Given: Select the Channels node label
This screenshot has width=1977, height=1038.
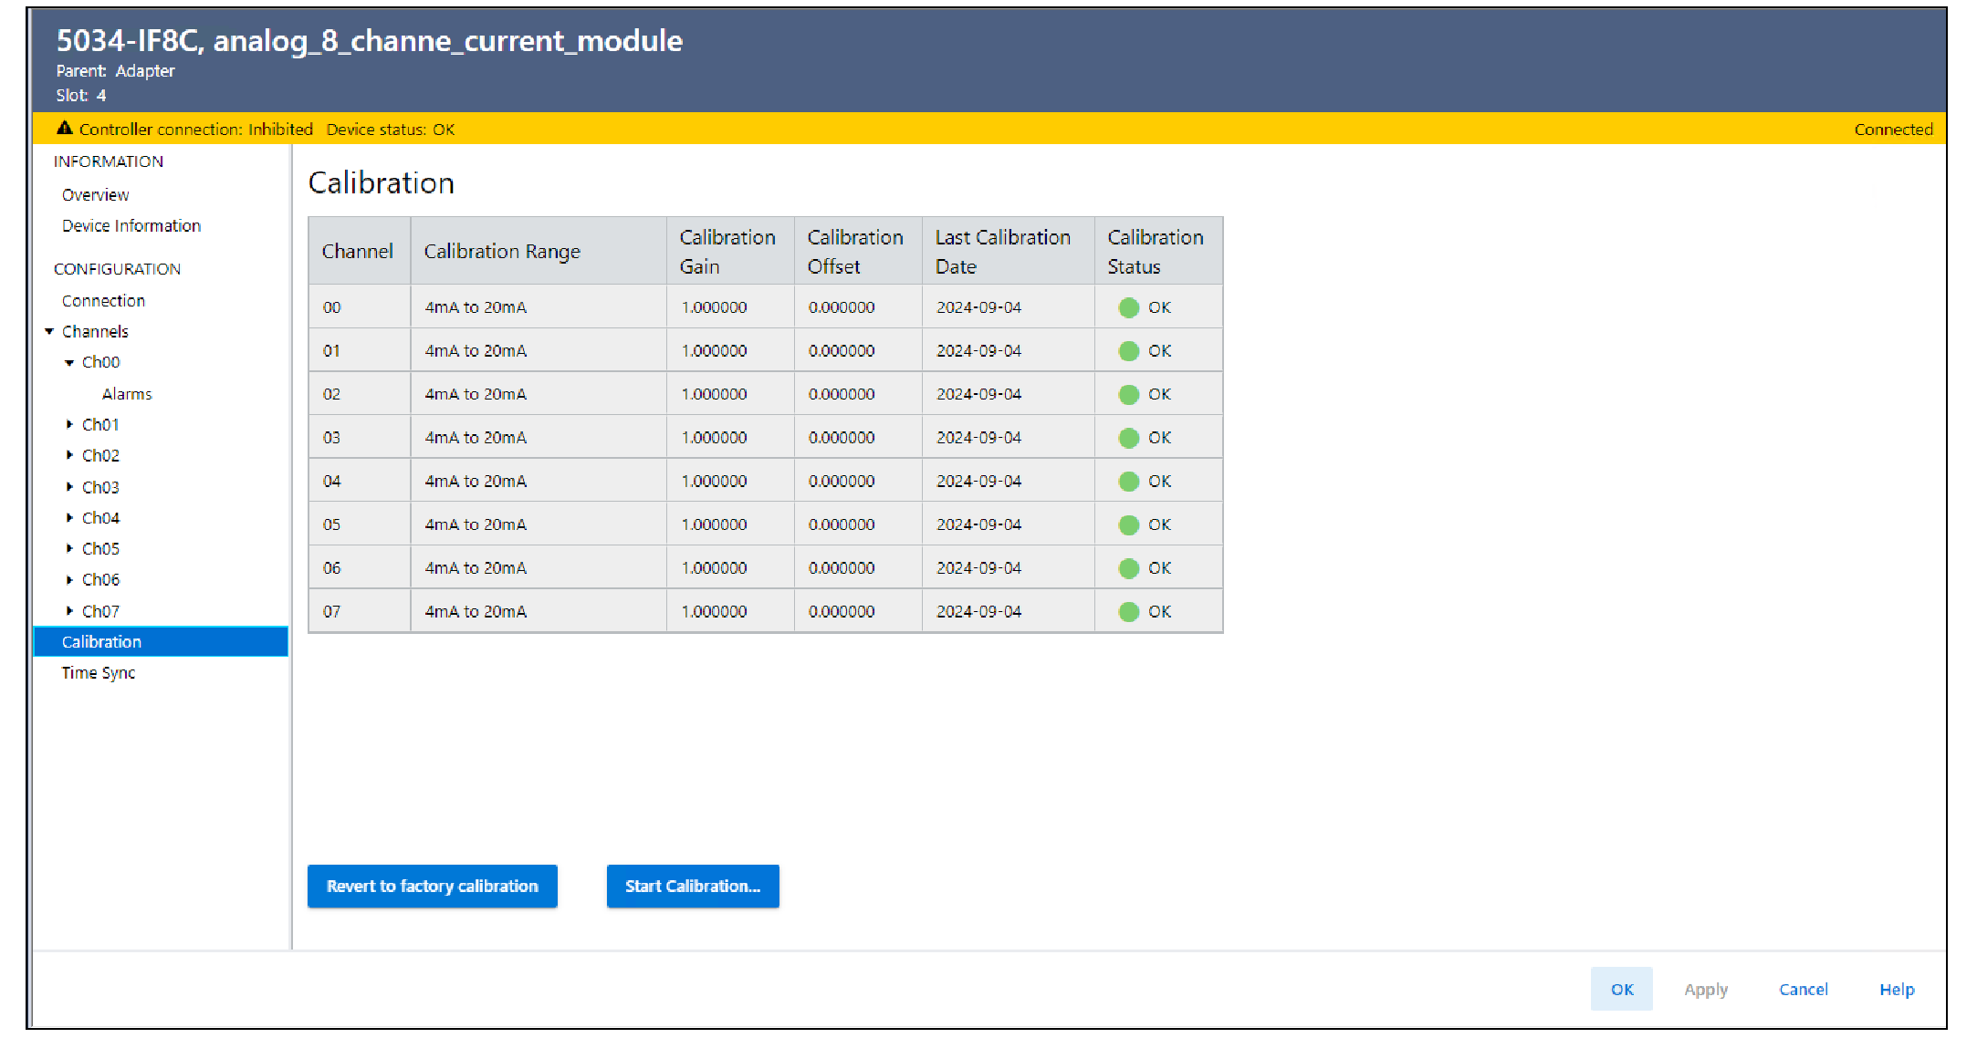Looking at the screenshot, I should point(95,331).
